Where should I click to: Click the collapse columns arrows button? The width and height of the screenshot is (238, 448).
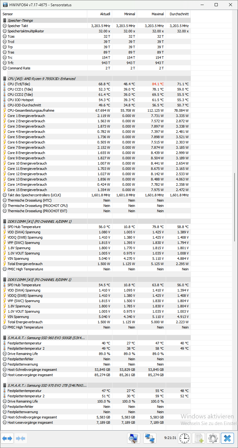(21, 438)
